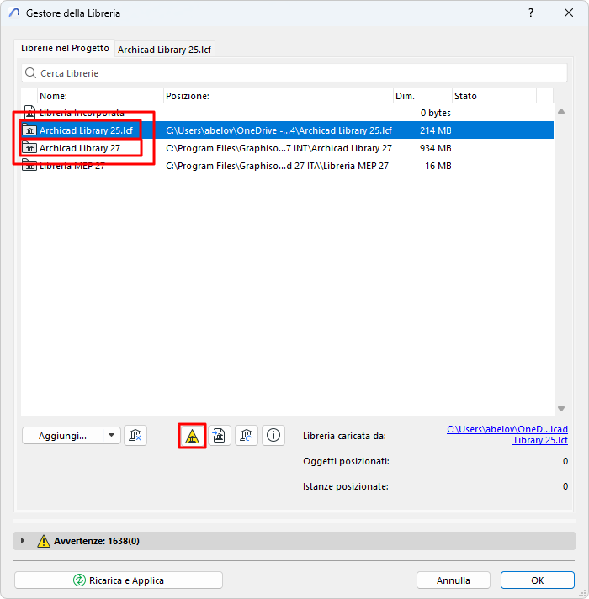Click the magnifier icon in the search field
Screen dimensions: 589x599
point(30,72)
